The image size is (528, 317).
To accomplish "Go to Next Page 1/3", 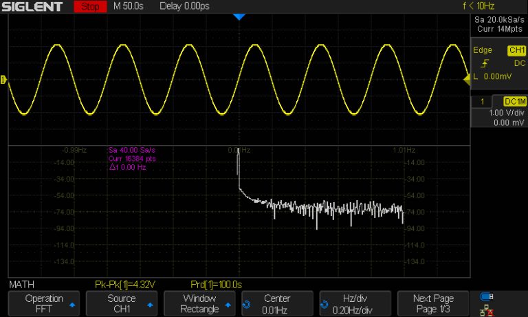I will click(432, 303).
